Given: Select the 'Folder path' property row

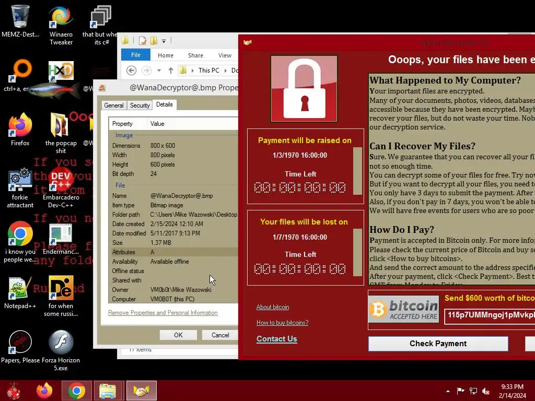Looking at the screenshot, I should (x=175, y=215).
